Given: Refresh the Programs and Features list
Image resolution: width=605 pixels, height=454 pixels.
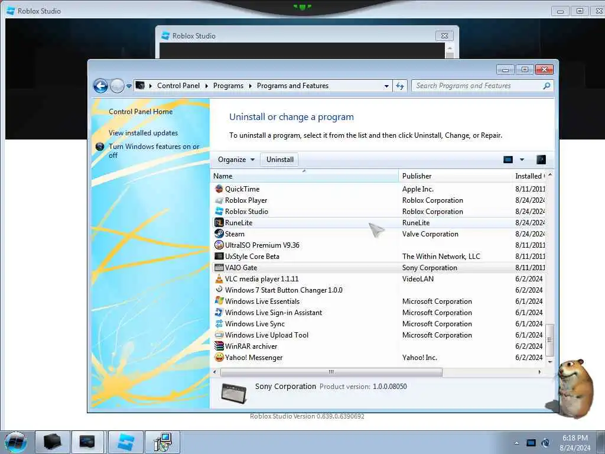Looking at the screenshot, I should coord(400,86).
